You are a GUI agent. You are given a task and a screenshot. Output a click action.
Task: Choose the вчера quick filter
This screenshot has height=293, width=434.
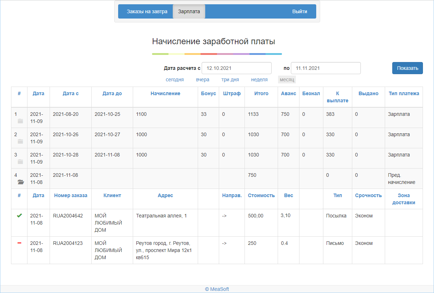click(203, 79)
